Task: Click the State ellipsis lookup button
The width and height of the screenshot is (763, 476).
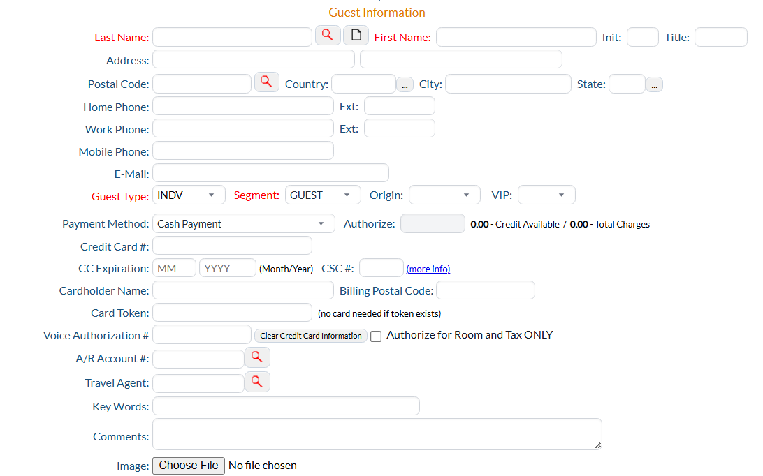Action: (654, 84)
